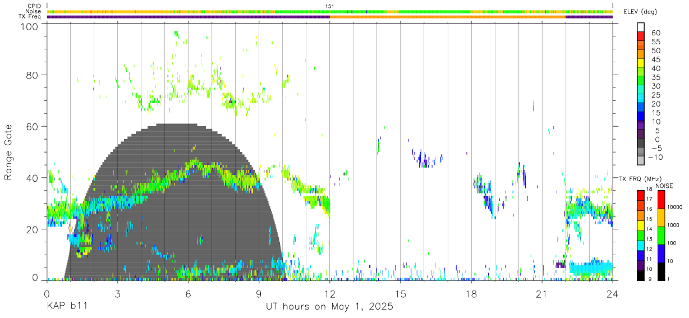The width and height of the screenshot is (689, 318).
Task: Click the orange section of TX Freq strip
Action: [x=447, y=17]
